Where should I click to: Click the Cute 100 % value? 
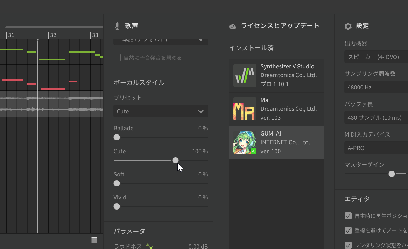(x=200, y=151)
